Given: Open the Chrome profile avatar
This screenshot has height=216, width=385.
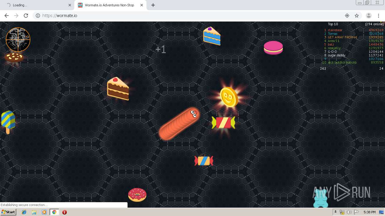Looking at the screenshot, I should coord(369,16).
